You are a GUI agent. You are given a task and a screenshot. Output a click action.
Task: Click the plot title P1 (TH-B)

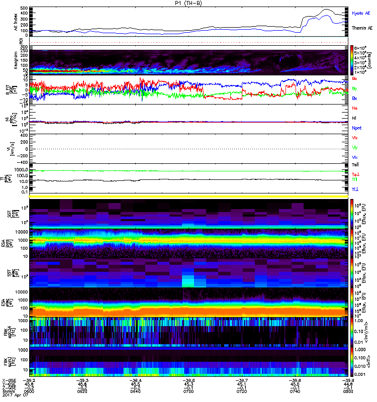click(x=189, y=3)
